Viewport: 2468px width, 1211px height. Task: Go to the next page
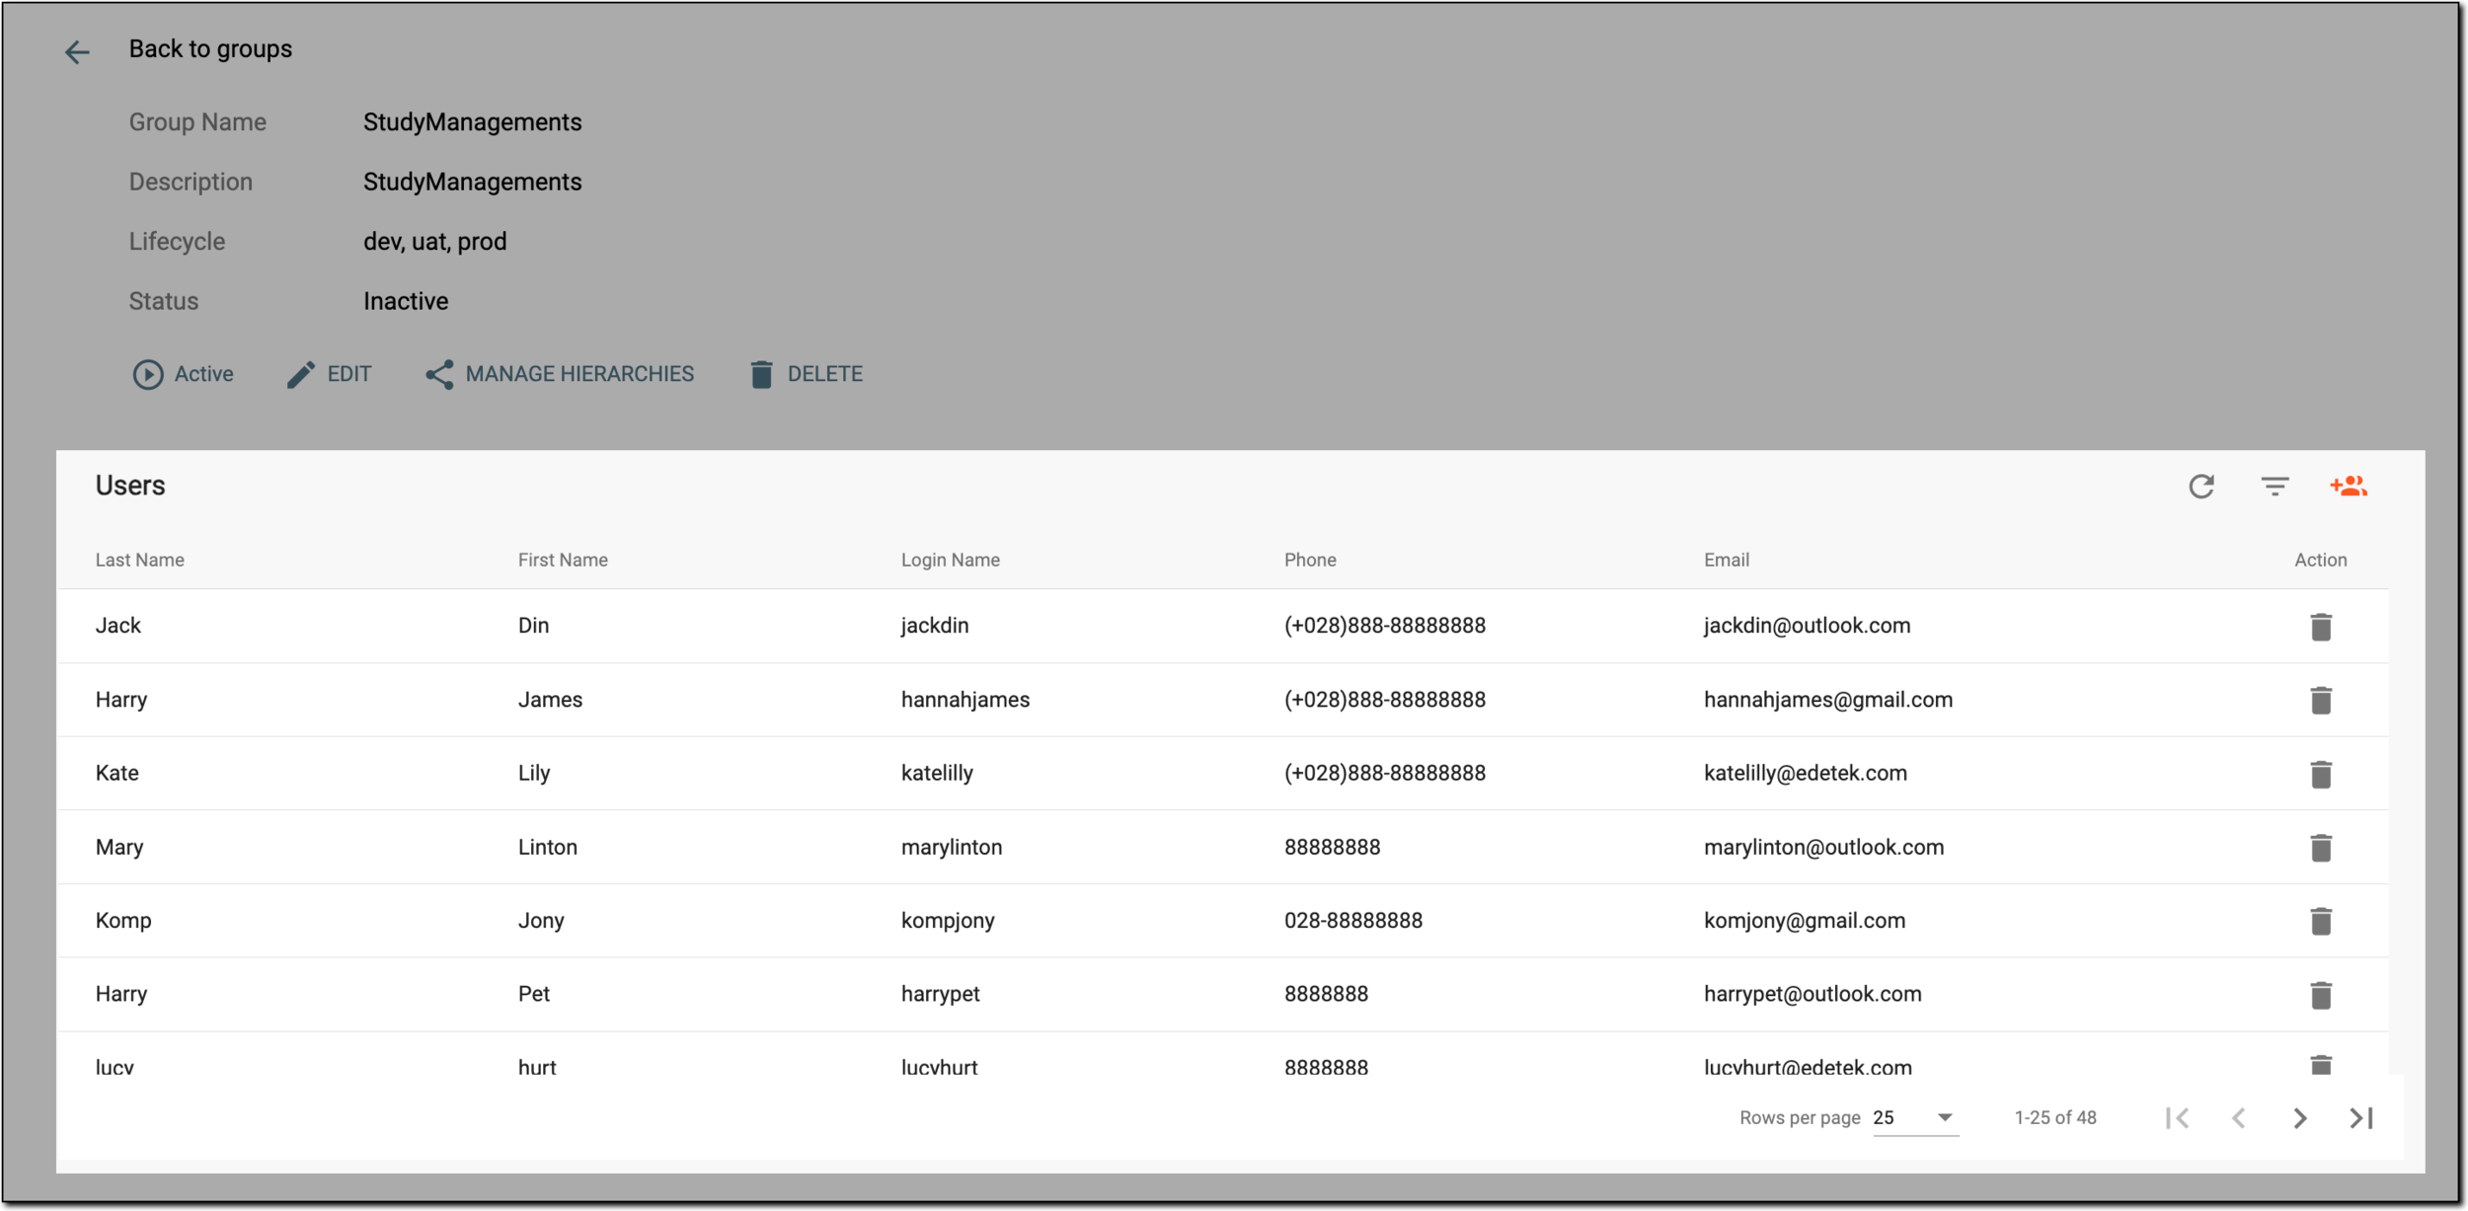coord(2300,1118)
